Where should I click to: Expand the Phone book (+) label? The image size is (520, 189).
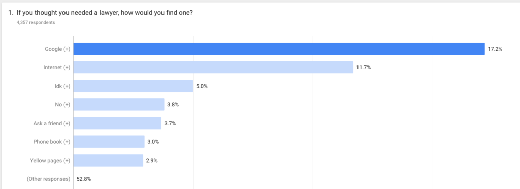52,142
